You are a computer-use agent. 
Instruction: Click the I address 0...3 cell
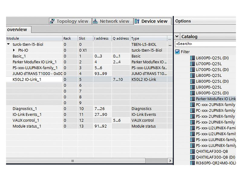[103, 56]
